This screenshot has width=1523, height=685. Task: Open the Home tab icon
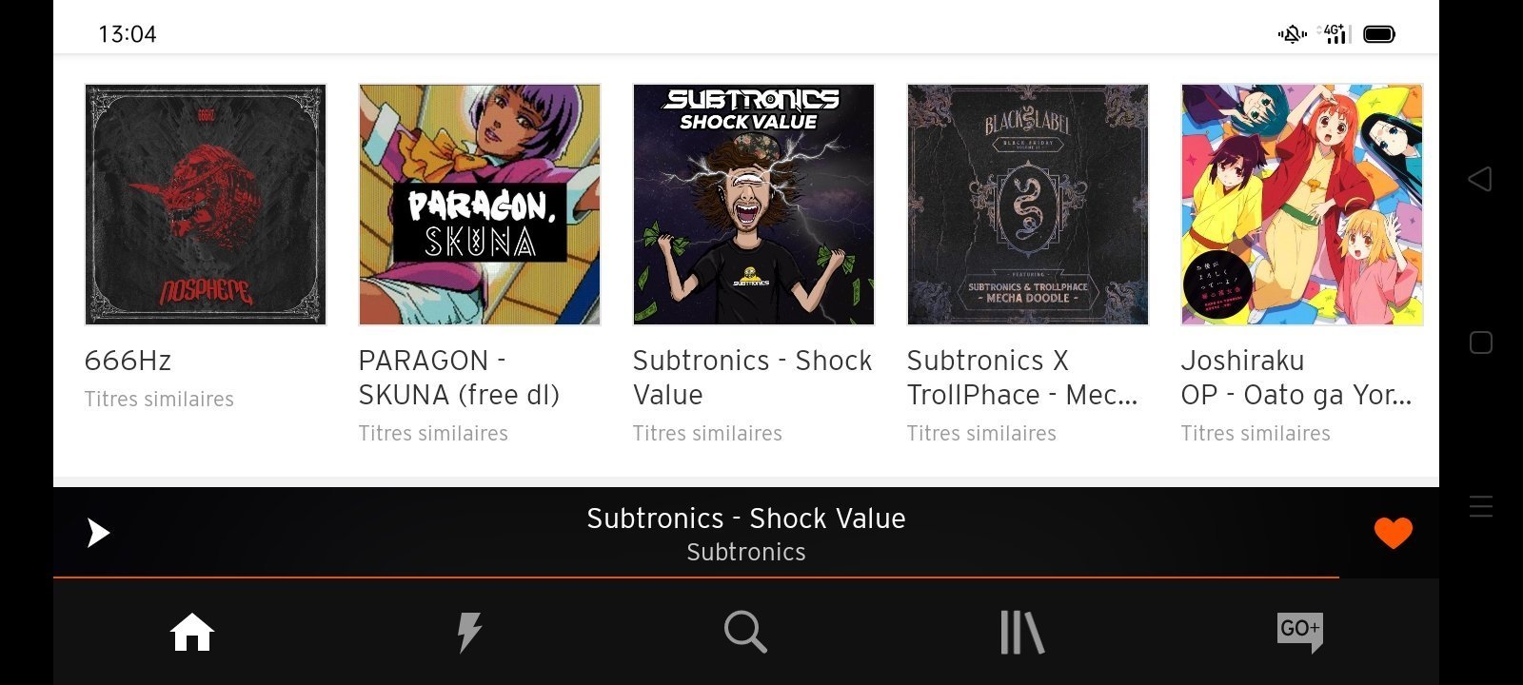[192, 632]
